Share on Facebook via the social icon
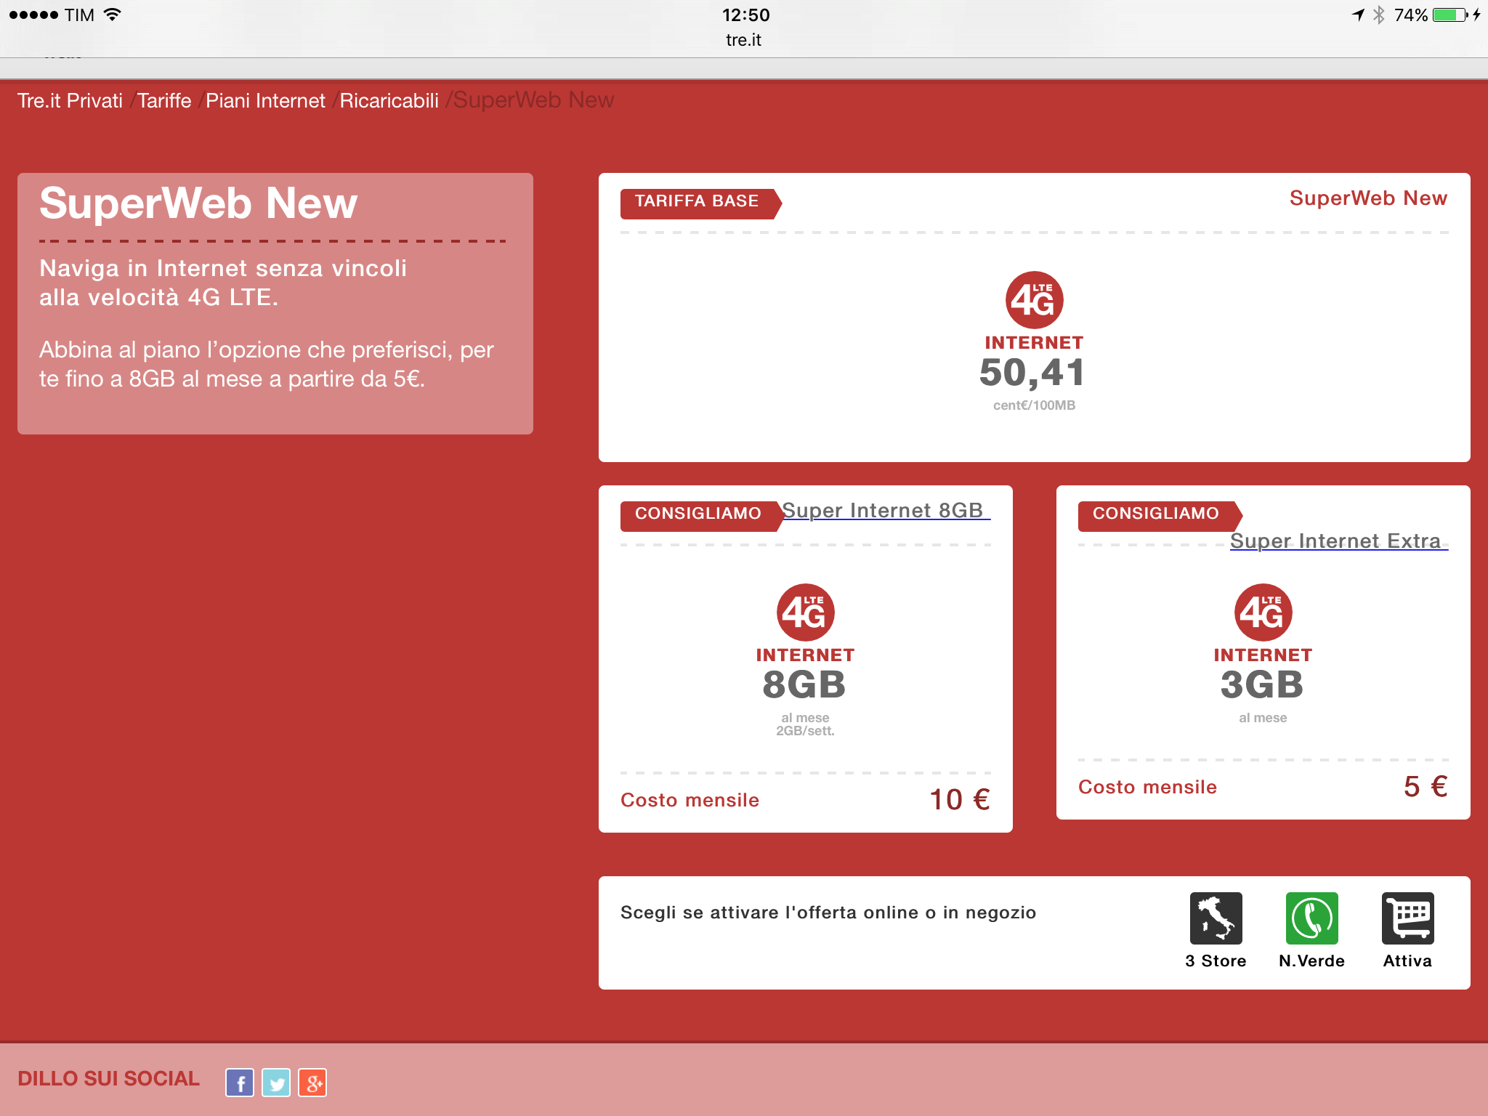This screenshot has height=1116, width=1488. tap(240, 1083)
